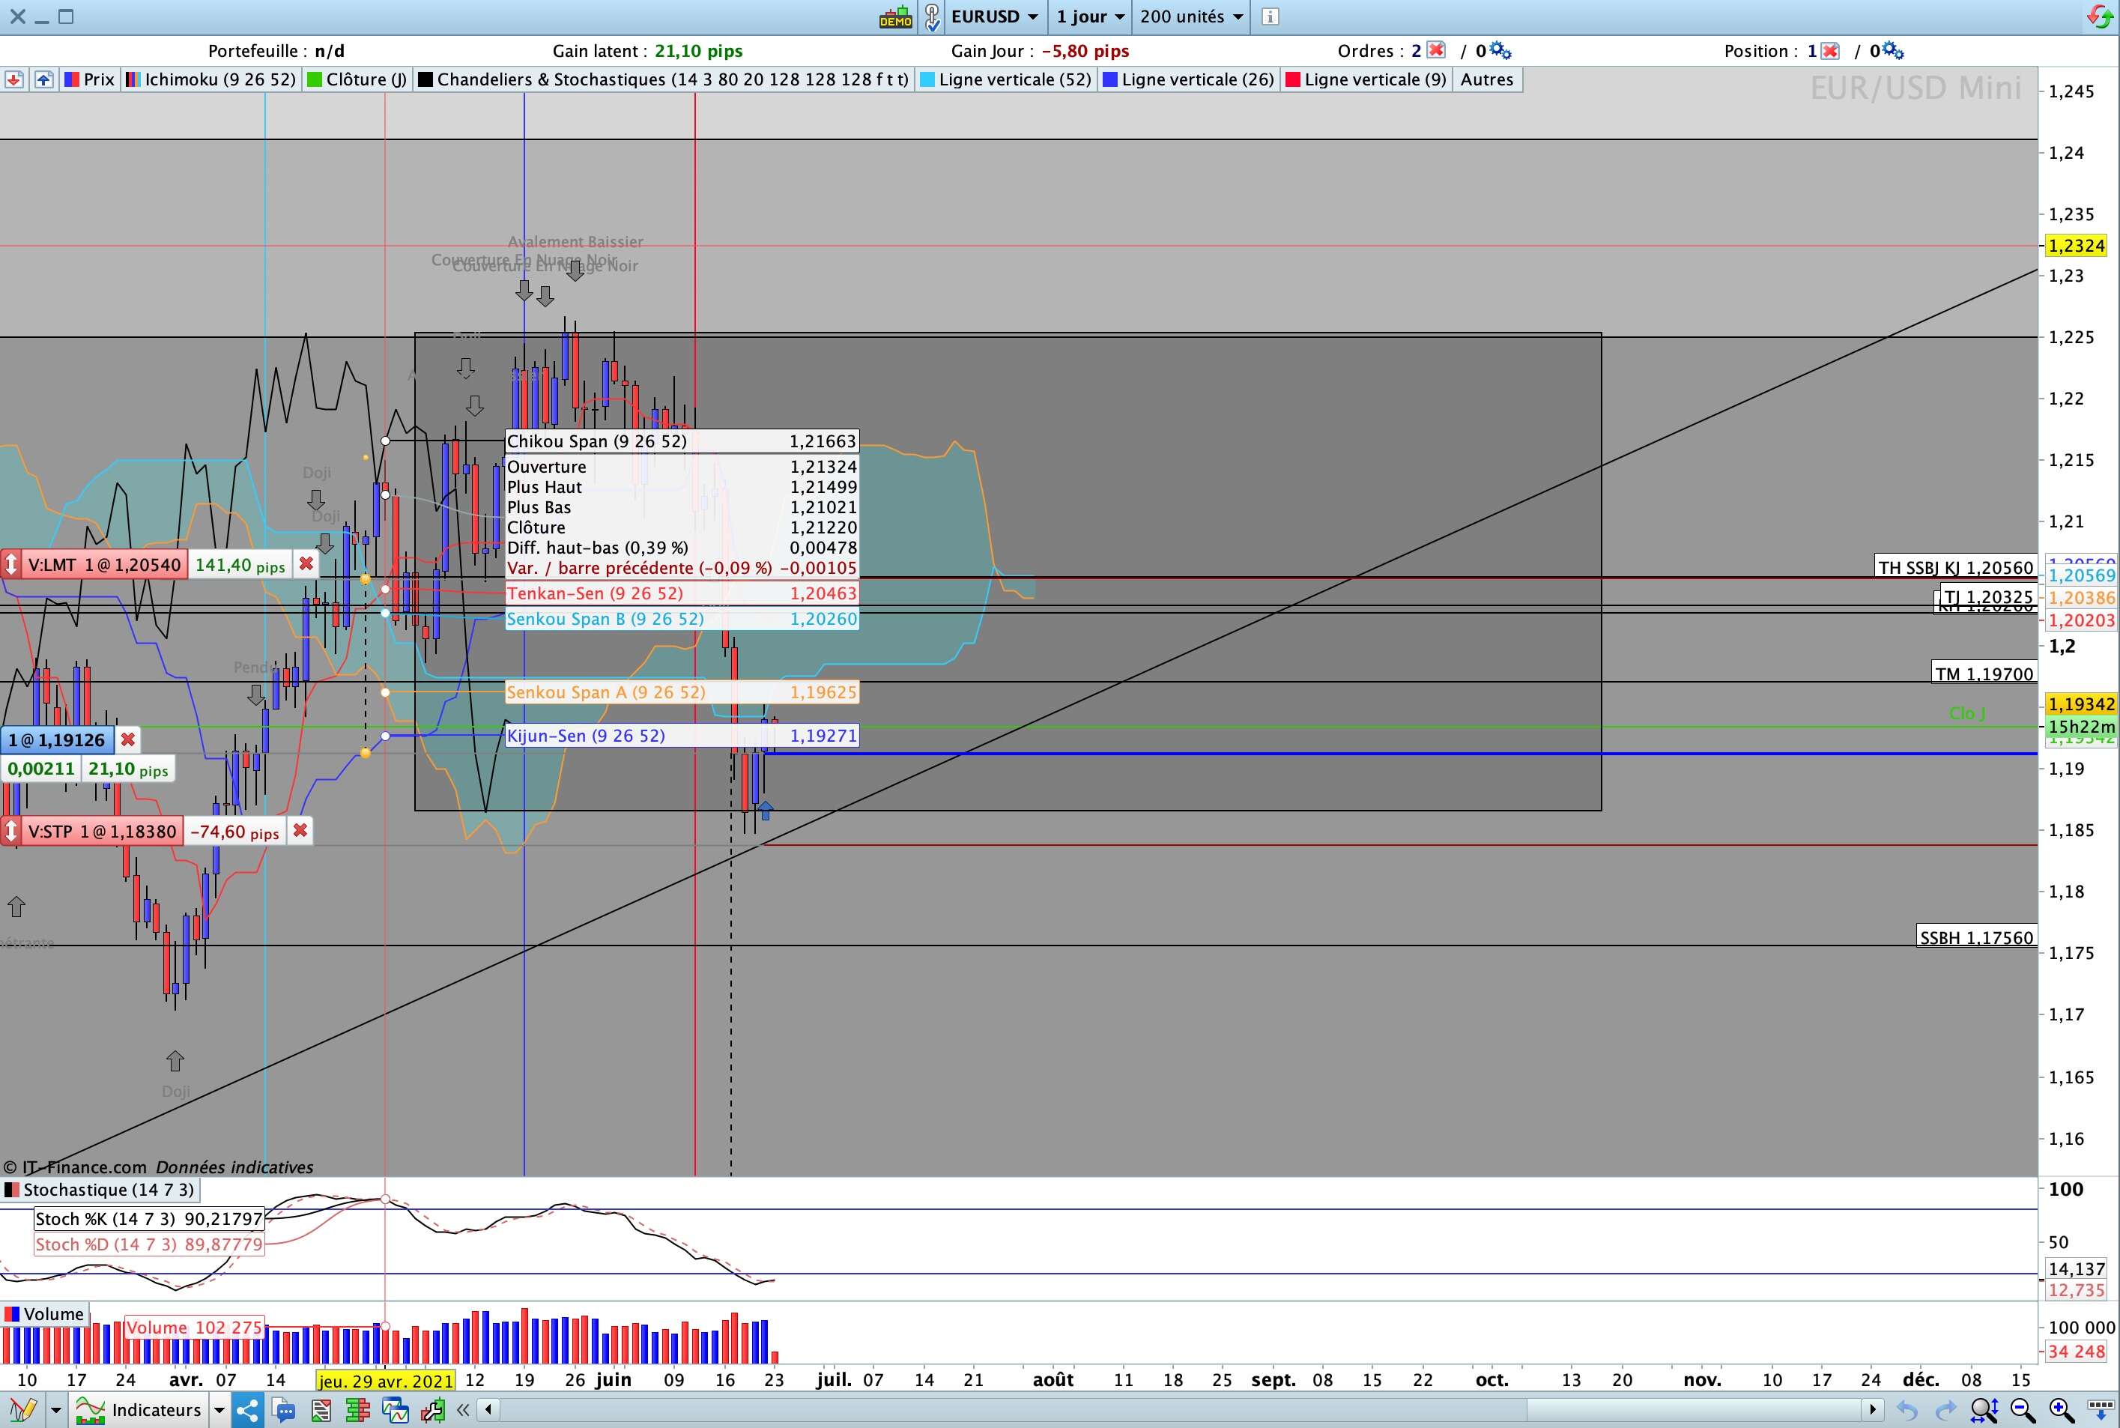The height and width of the screenshot is (1428, 2120).
Task: Select the Ligne verticale (9) tab
Action: (x=1367, y=80)
